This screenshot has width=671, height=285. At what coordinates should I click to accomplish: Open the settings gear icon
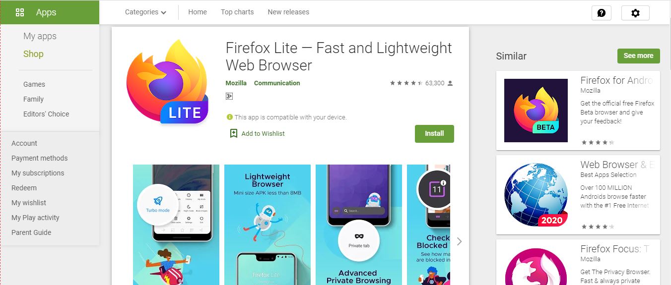(x=635, y=13)
